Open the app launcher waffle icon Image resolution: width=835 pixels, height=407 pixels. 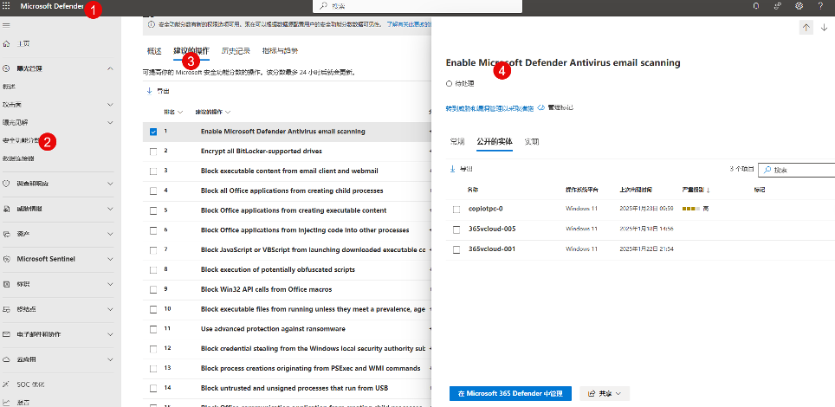tap(6, 6)
